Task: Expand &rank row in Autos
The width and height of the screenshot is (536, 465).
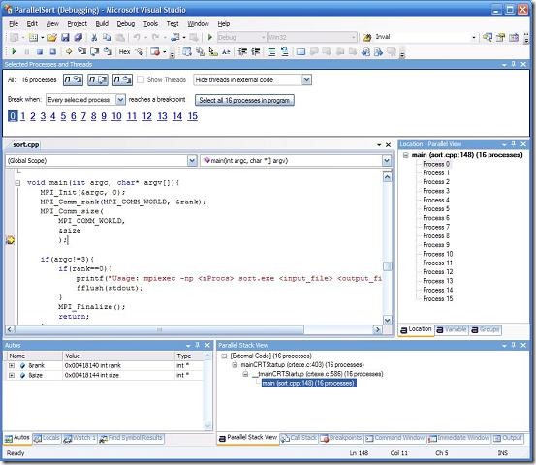Action: click(12, 365)
